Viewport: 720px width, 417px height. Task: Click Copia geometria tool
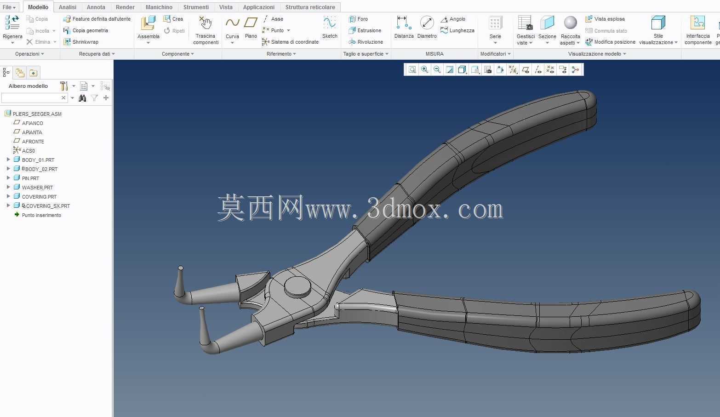86,30
